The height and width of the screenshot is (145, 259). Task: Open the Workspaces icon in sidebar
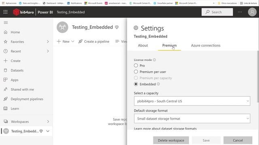point(6,122)
